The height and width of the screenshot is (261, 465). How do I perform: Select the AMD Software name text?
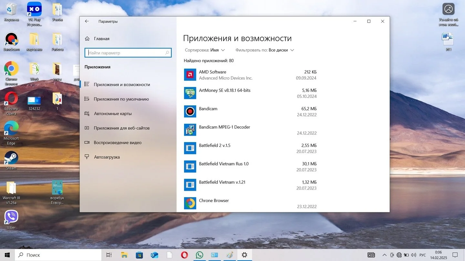212,72
